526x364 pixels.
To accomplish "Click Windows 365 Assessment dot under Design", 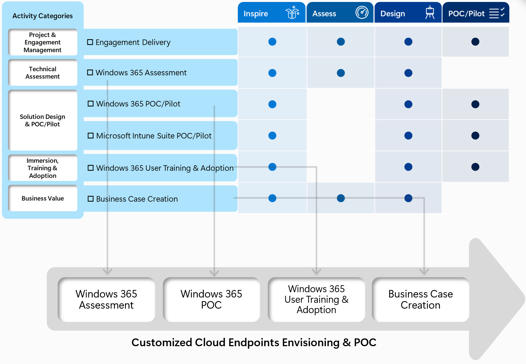I will tap(408, 73).
